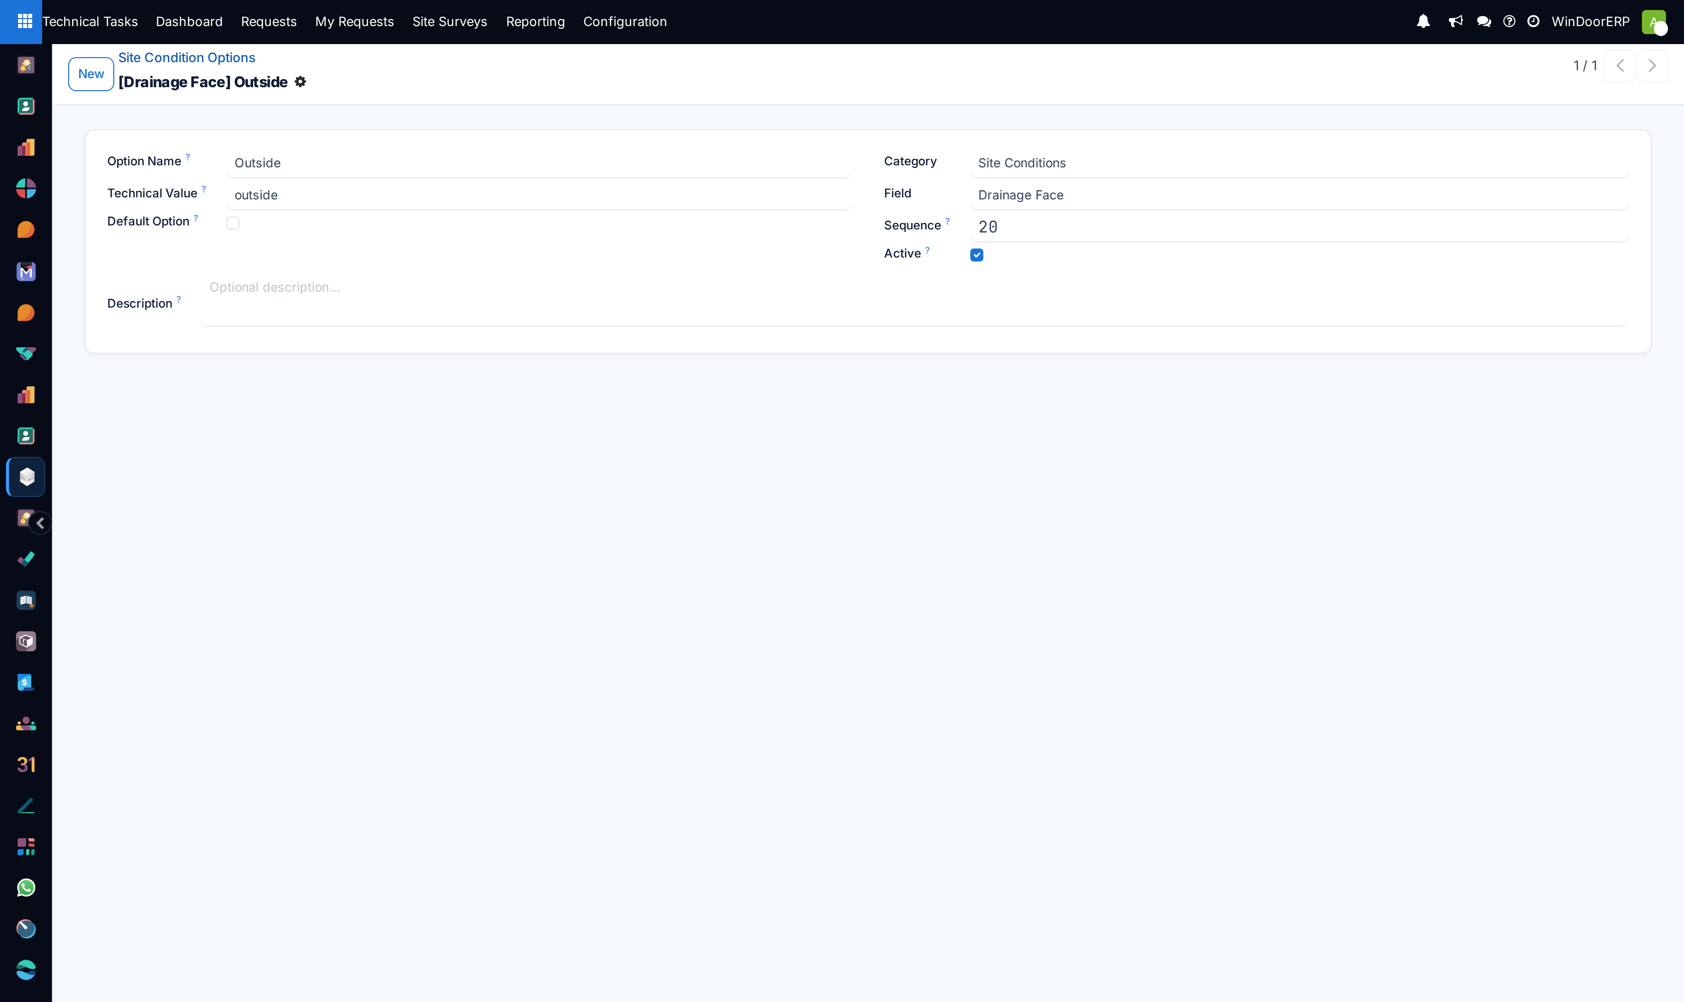1684x1002 pixels.
Task: Open the gear actions menu beside the record title
Action: coord(301,82)
